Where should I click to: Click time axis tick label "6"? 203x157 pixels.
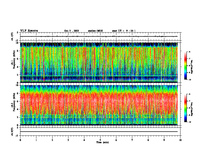click(x=116, y=140)
